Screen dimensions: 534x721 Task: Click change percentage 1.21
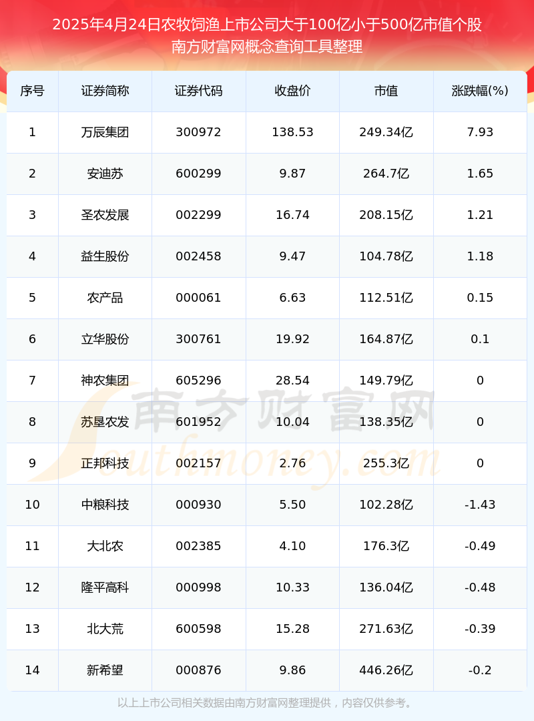480,215
